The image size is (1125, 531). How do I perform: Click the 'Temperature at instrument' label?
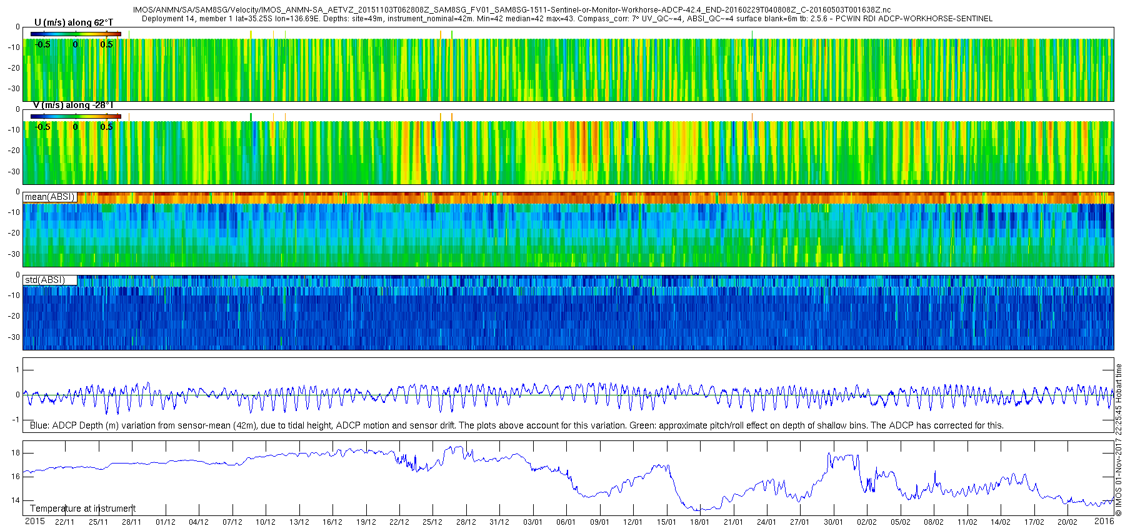pos(82,509)
